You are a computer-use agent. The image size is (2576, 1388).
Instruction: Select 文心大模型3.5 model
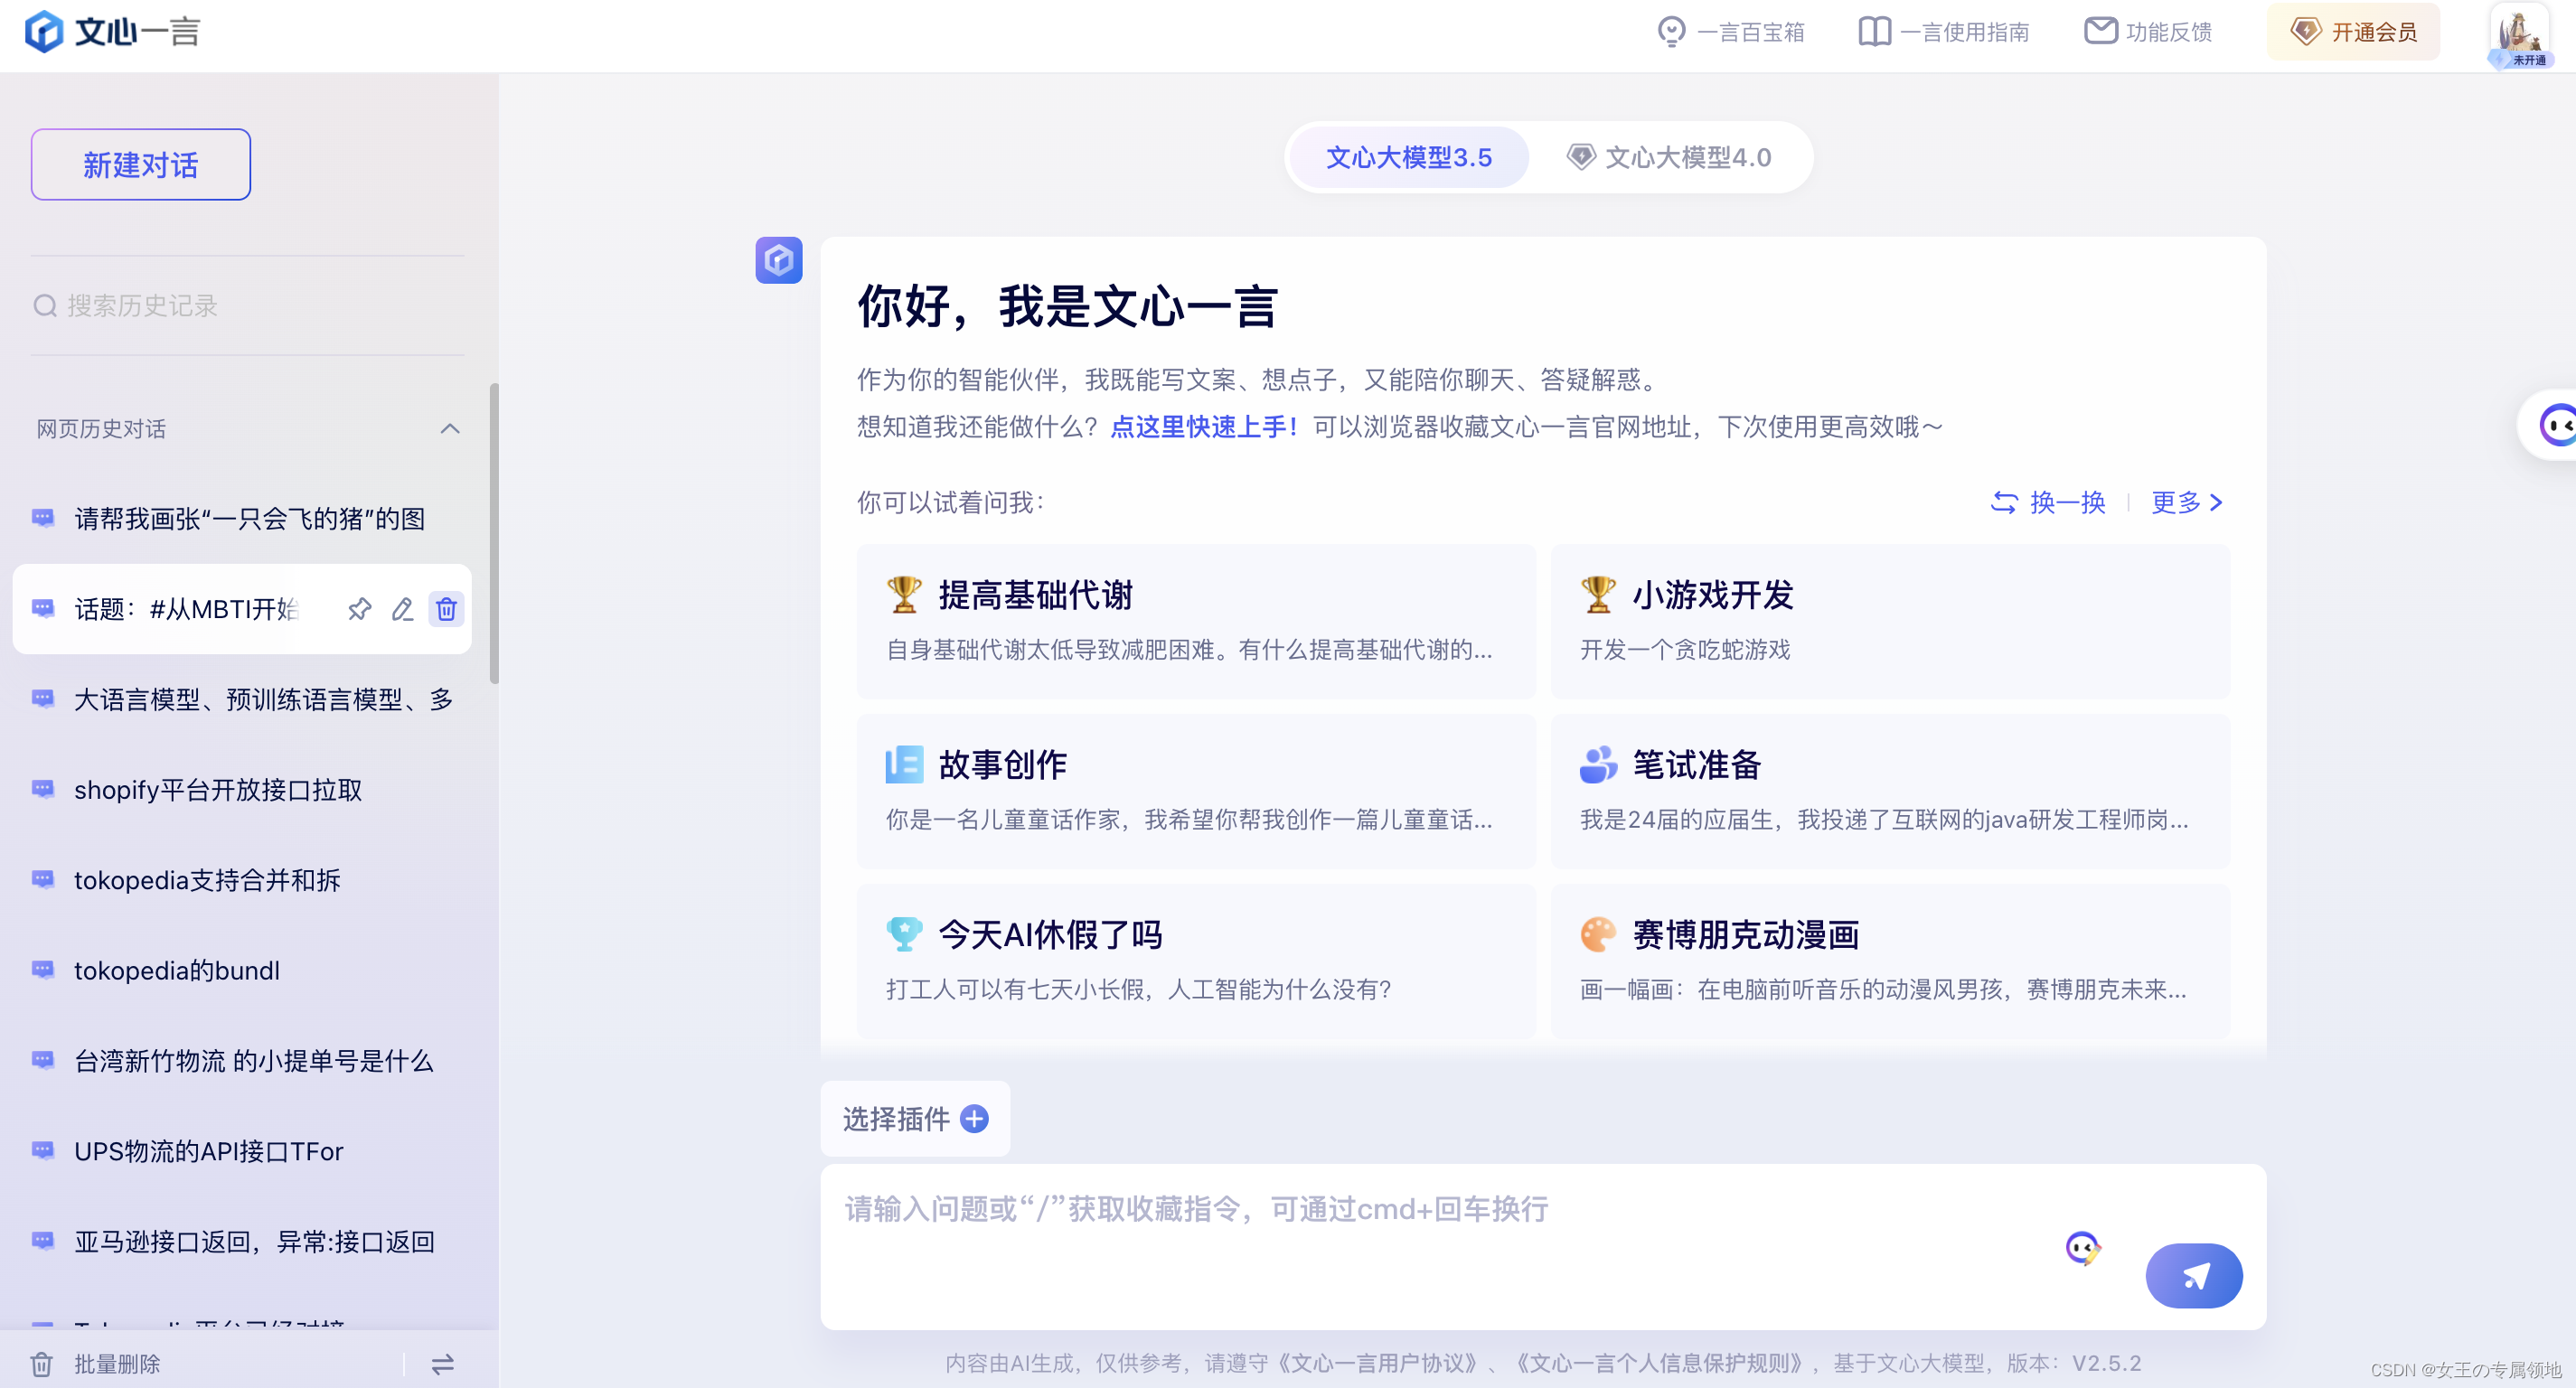click(x=1408, y=157)
